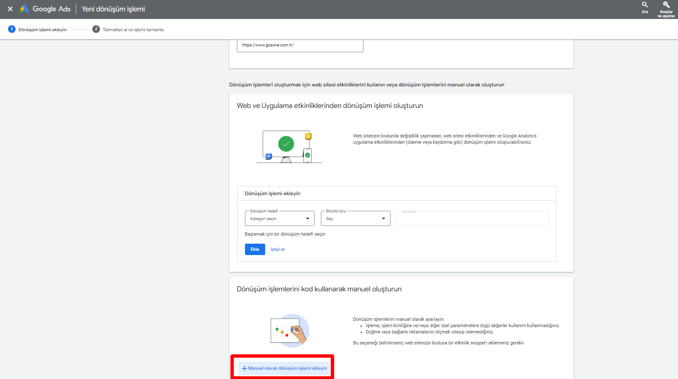678x379 pixels.
Task: Click the plus icon for manual conversion
Action: 244,368
